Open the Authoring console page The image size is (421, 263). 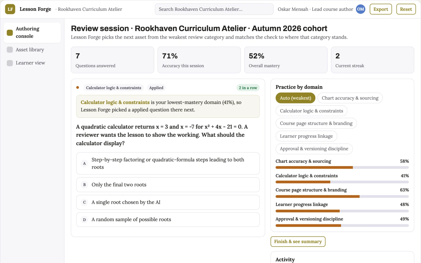pos(32,33)
